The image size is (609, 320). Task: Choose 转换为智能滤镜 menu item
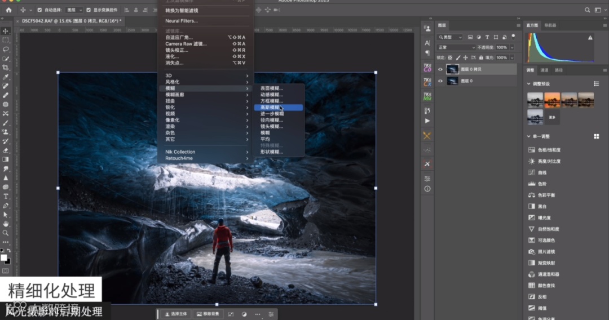pyautogui.click(x=206, y=11)
